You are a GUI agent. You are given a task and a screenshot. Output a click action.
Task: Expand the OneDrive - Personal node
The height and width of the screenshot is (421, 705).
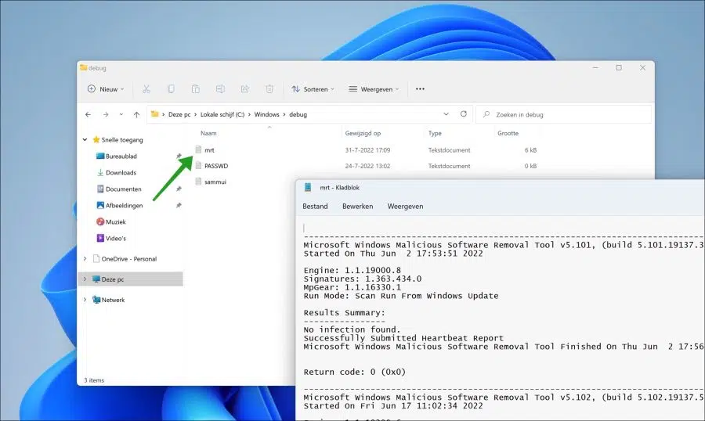[x=85, y=259]
